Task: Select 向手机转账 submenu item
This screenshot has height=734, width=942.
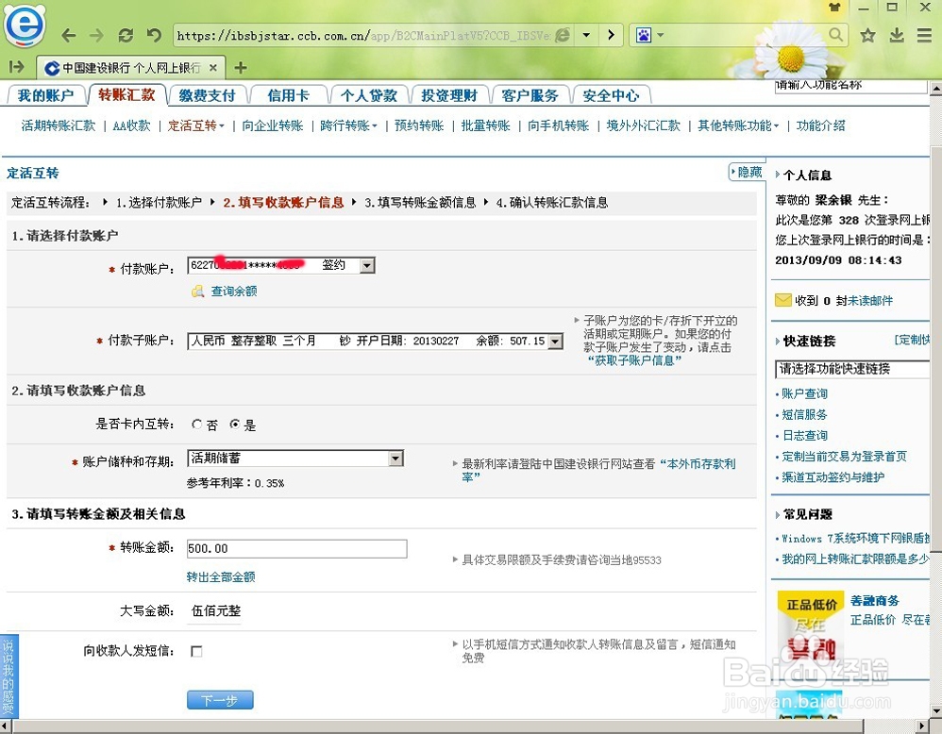Action: click(558, 125)
